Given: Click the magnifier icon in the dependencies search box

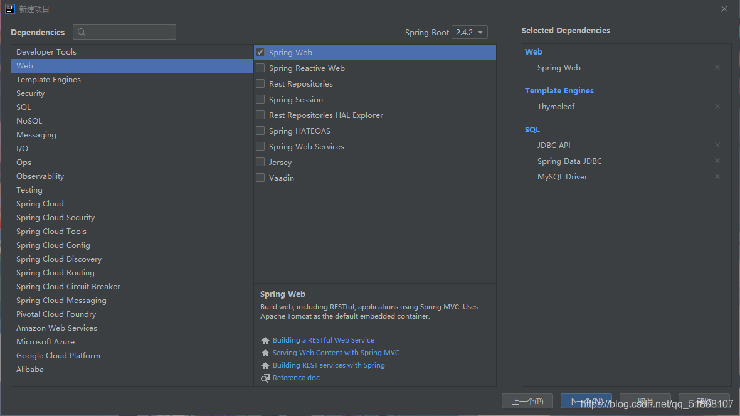Looking at the screenshot, I should (80, 32).
